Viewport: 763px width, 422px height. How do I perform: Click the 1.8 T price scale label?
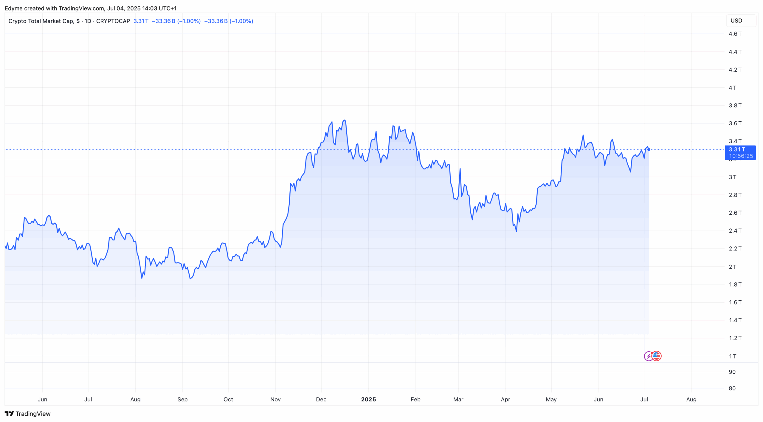735,284
